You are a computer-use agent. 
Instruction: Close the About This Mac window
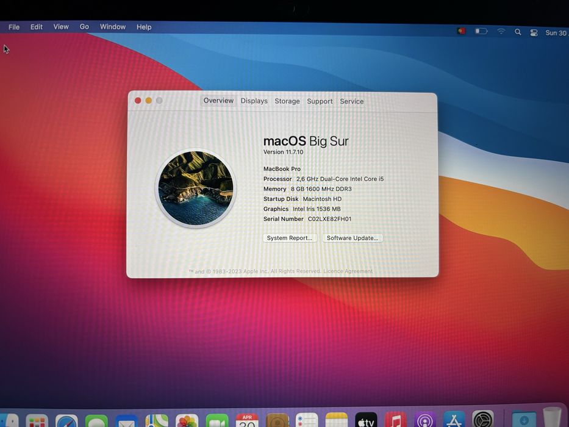138,100
